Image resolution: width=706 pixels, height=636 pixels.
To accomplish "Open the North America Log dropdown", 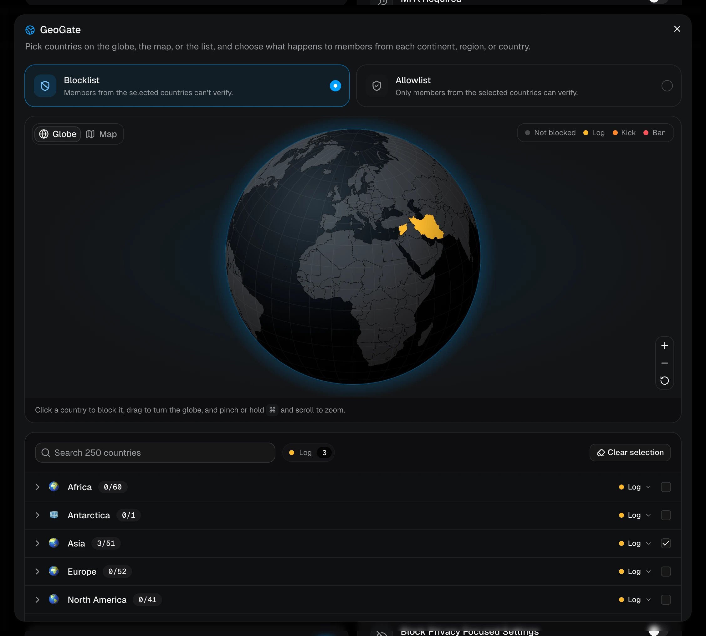I will pyautogui.click(x=635, y=600).
